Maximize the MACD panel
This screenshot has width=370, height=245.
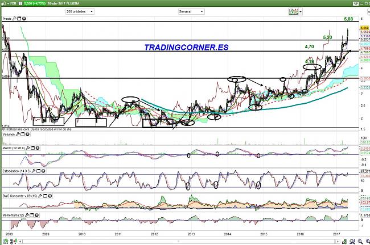click(x=33, y=148)
